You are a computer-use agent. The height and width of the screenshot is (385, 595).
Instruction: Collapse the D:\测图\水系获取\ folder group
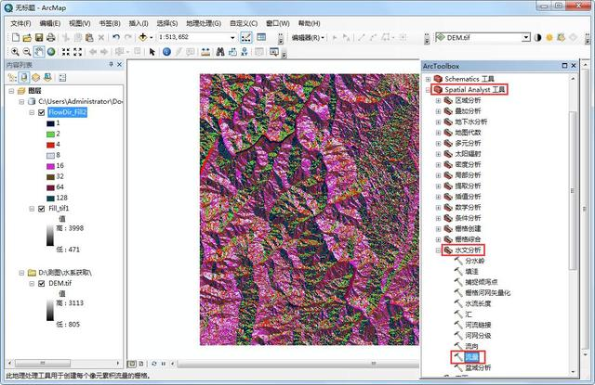coord(21,273)
